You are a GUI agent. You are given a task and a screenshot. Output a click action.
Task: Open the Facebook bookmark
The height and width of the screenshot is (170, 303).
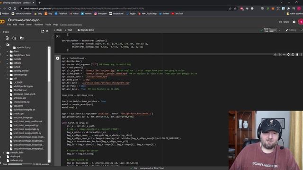pos(61,14)
